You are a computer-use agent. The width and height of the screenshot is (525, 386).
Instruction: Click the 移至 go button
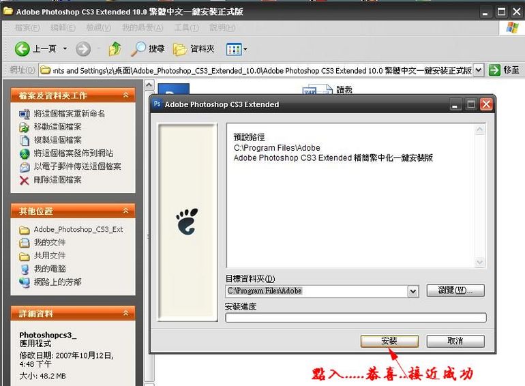pos(504,70)
